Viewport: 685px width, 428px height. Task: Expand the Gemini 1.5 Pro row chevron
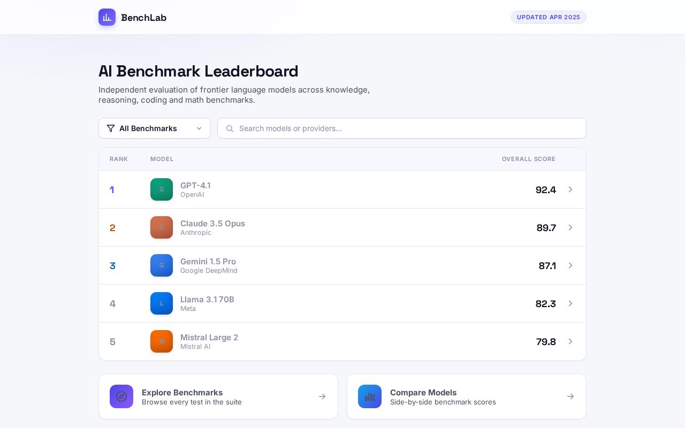tap(570, 265)
